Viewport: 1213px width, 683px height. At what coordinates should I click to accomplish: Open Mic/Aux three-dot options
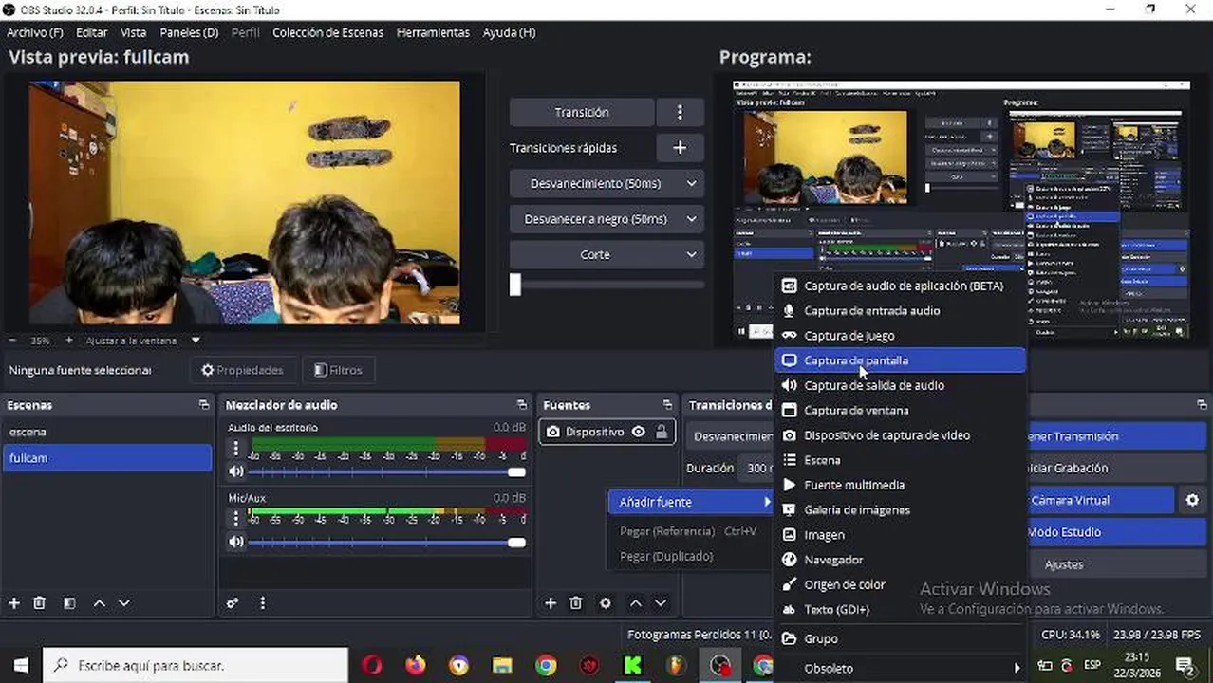[x=236, y=519]
